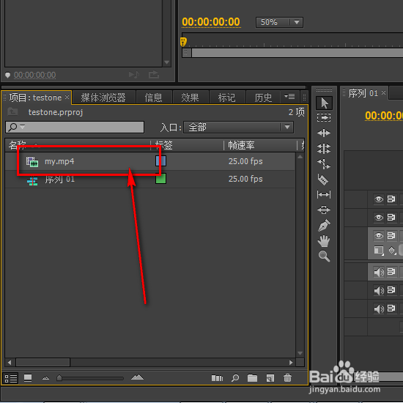
Task: Click the project list scroll right arrow
Action: [x=291, y=363]
